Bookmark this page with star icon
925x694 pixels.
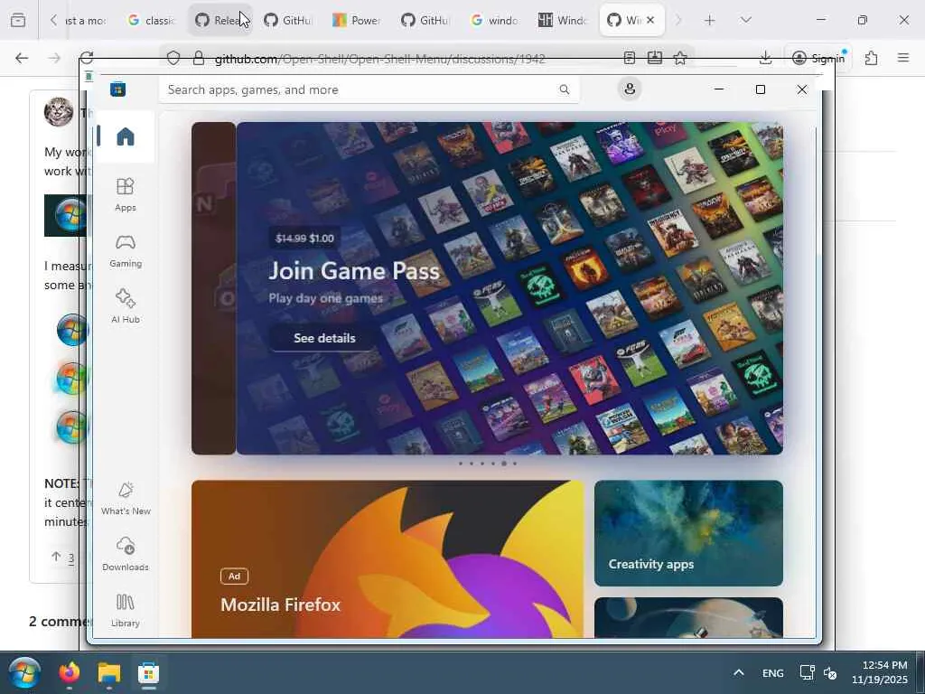[x=680, y=58]
